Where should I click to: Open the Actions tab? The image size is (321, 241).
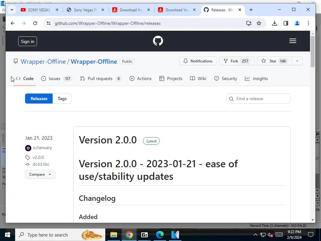(x=140, y=78)
